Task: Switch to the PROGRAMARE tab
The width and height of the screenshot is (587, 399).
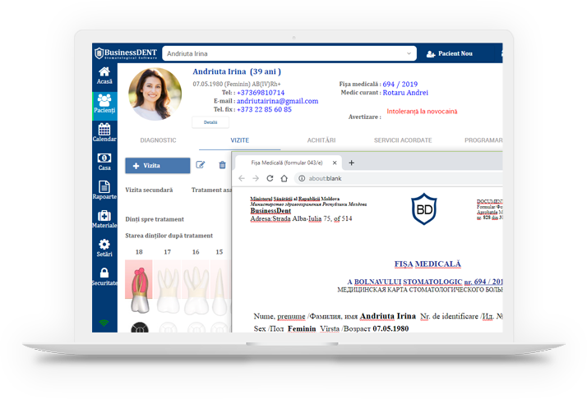Action: coord(483,140)
